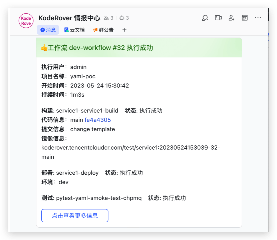The width and height of the screenshot is (277, 240).
Task: Open search in the chat header
Action: click(205, 18)
